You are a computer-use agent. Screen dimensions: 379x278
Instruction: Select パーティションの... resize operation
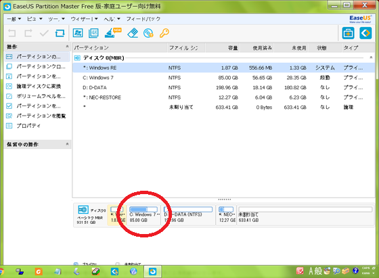coord(37,57)
